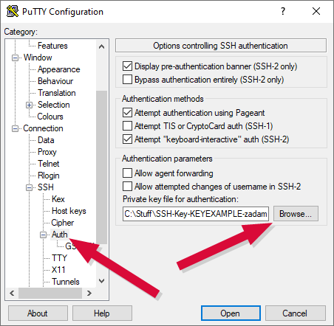Select the Tunnels category
This screenshot has height=326, width=334.
click(x=66, y=282)
